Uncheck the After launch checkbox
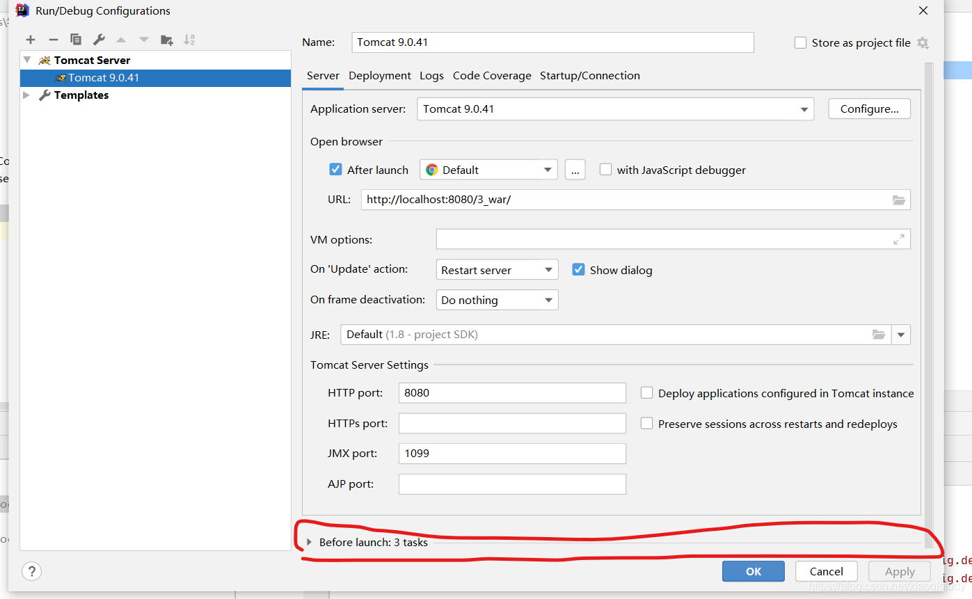The height and width of the screenshot is (599, 972). 335,170
